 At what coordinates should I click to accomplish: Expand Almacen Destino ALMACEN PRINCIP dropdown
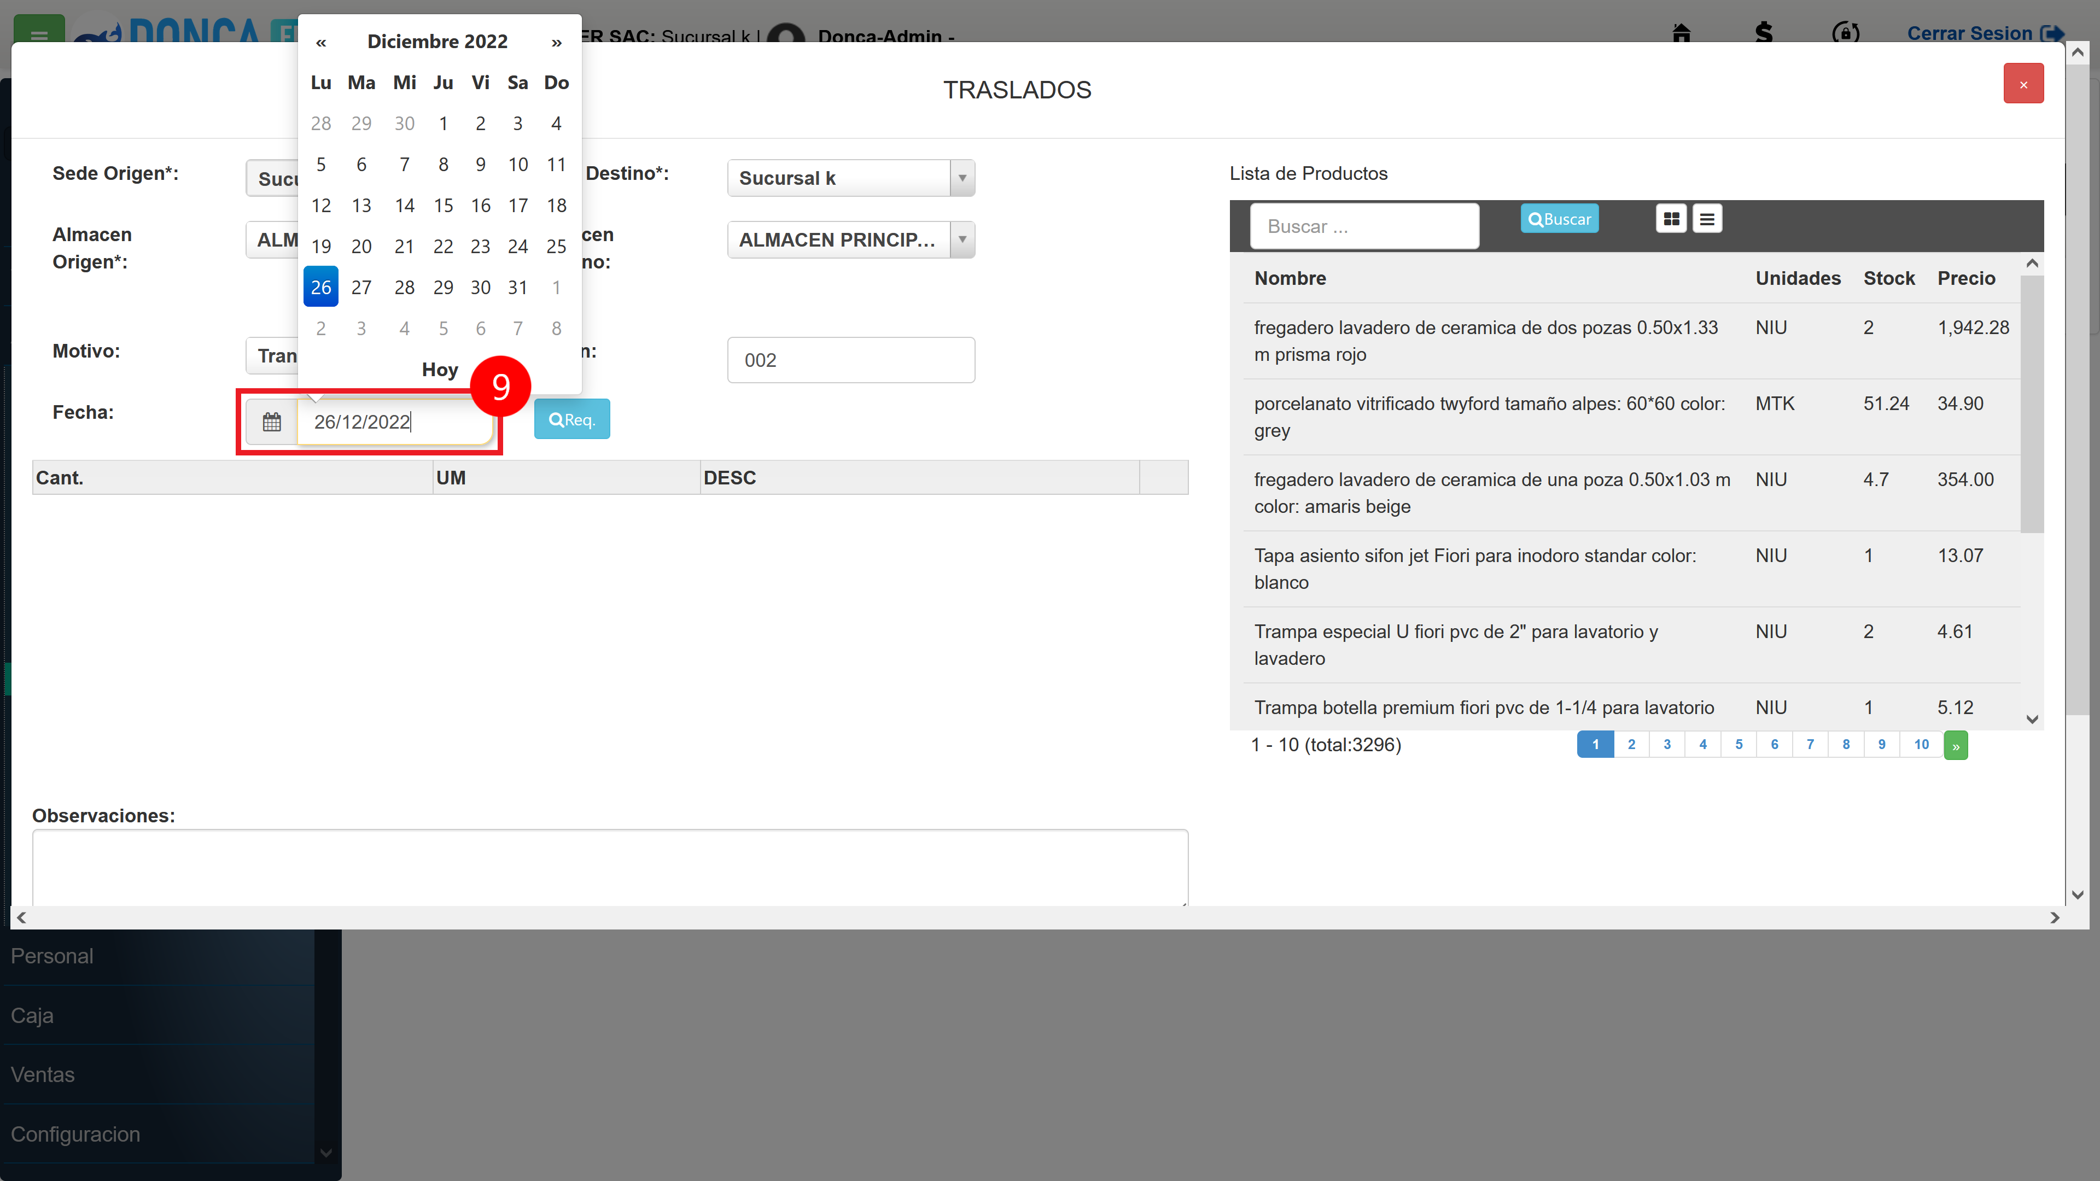[x=850, y=239]
